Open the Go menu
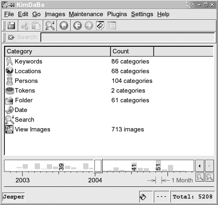 (36, 14)
